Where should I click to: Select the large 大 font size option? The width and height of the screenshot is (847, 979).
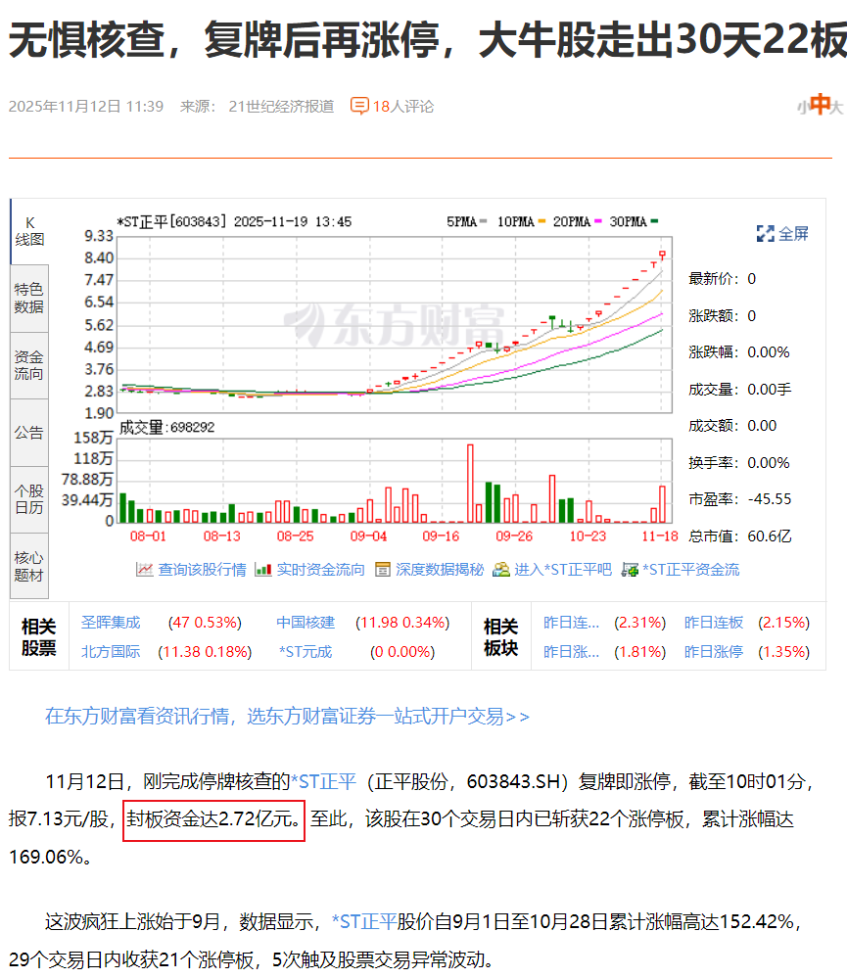(x=837, y=108)
